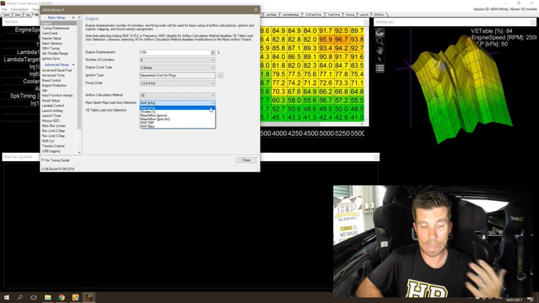Click the Ignition Type field
Screen dimensions: 539x303
point(177,75)
